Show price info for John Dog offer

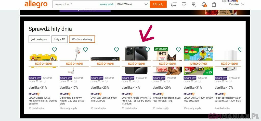(x=168, y=81)
